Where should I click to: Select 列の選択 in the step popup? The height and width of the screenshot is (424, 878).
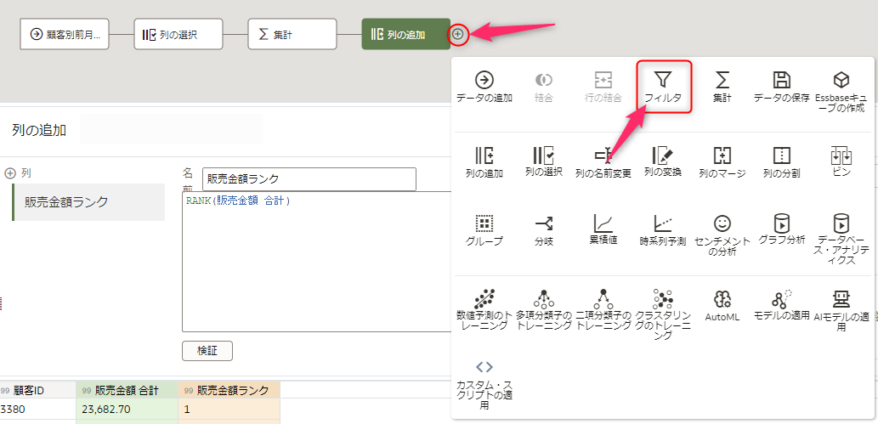point(544,162)
